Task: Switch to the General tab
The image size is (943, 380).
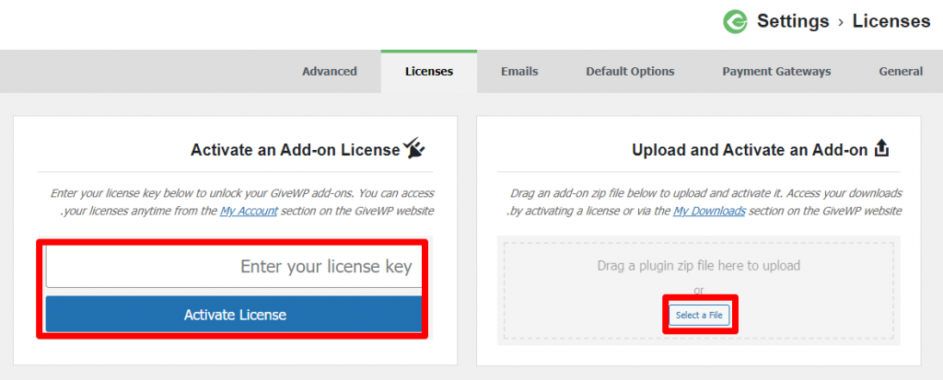Action: tap(901, 72)
